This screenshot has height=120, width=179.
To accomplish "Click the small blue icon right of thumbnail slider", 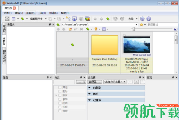I will (176, 29).
